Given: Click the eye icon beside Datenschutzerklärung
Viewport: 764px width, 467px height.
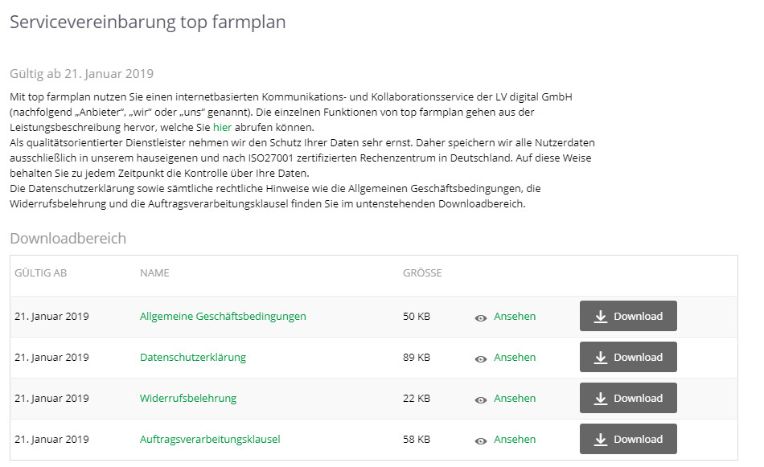Looking at the screenshot, I should [x=481, y=359].
